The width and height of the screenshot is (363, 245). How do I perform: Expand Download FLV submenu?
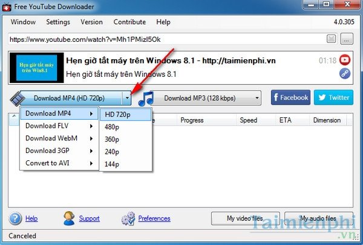(x=59, y=126)
